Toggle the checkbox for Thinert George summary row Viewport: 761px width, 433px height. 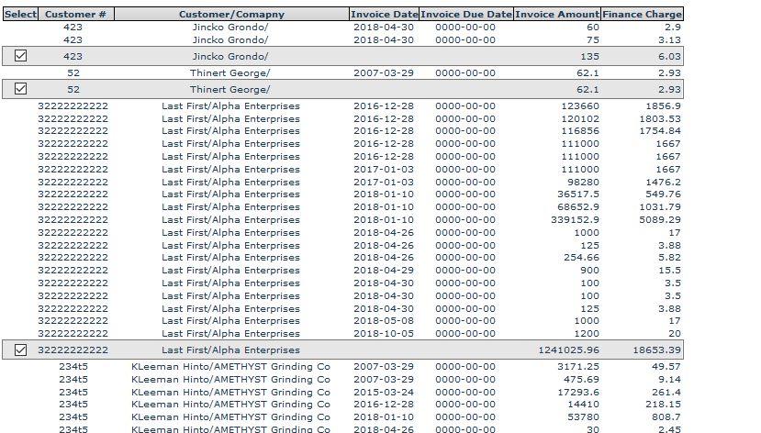(x=21, y=89)
